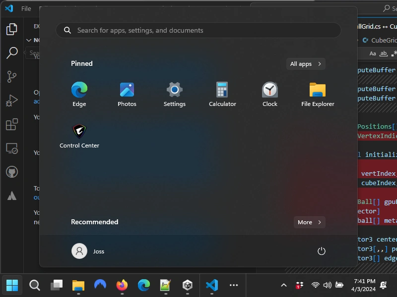The height and width of the screenshot is (297, 397).
Task: Click the triangle icon below the GitHub icon
Action: tap(11, 196)
